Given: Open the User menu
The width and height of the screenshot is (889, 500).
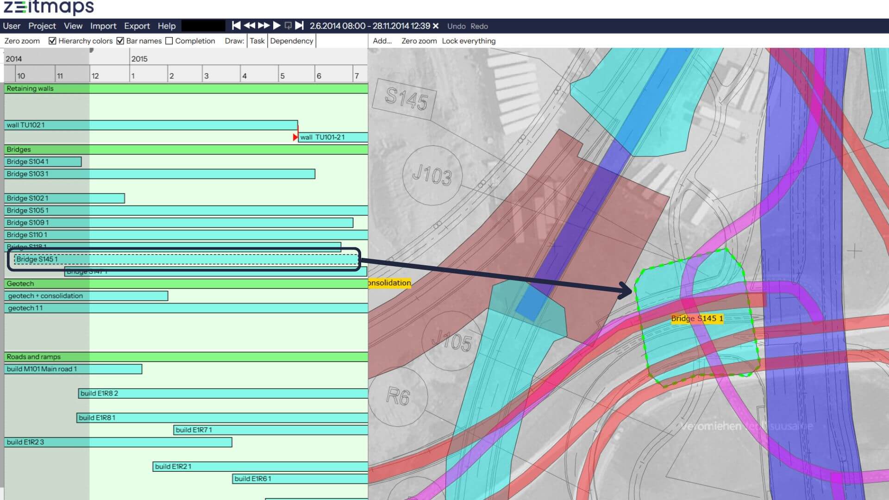Looking at the screenshot, I should (x=12, y=26).
